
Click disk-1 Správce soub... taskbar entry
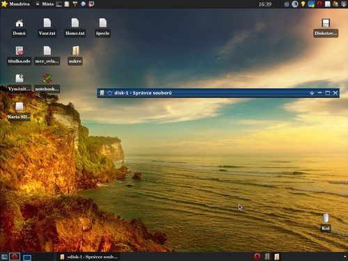[x=89, y=257]
